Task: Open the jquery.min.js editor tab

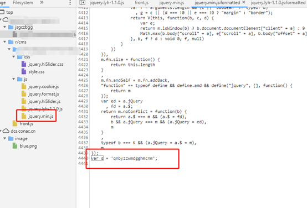Action: point(172,3)
